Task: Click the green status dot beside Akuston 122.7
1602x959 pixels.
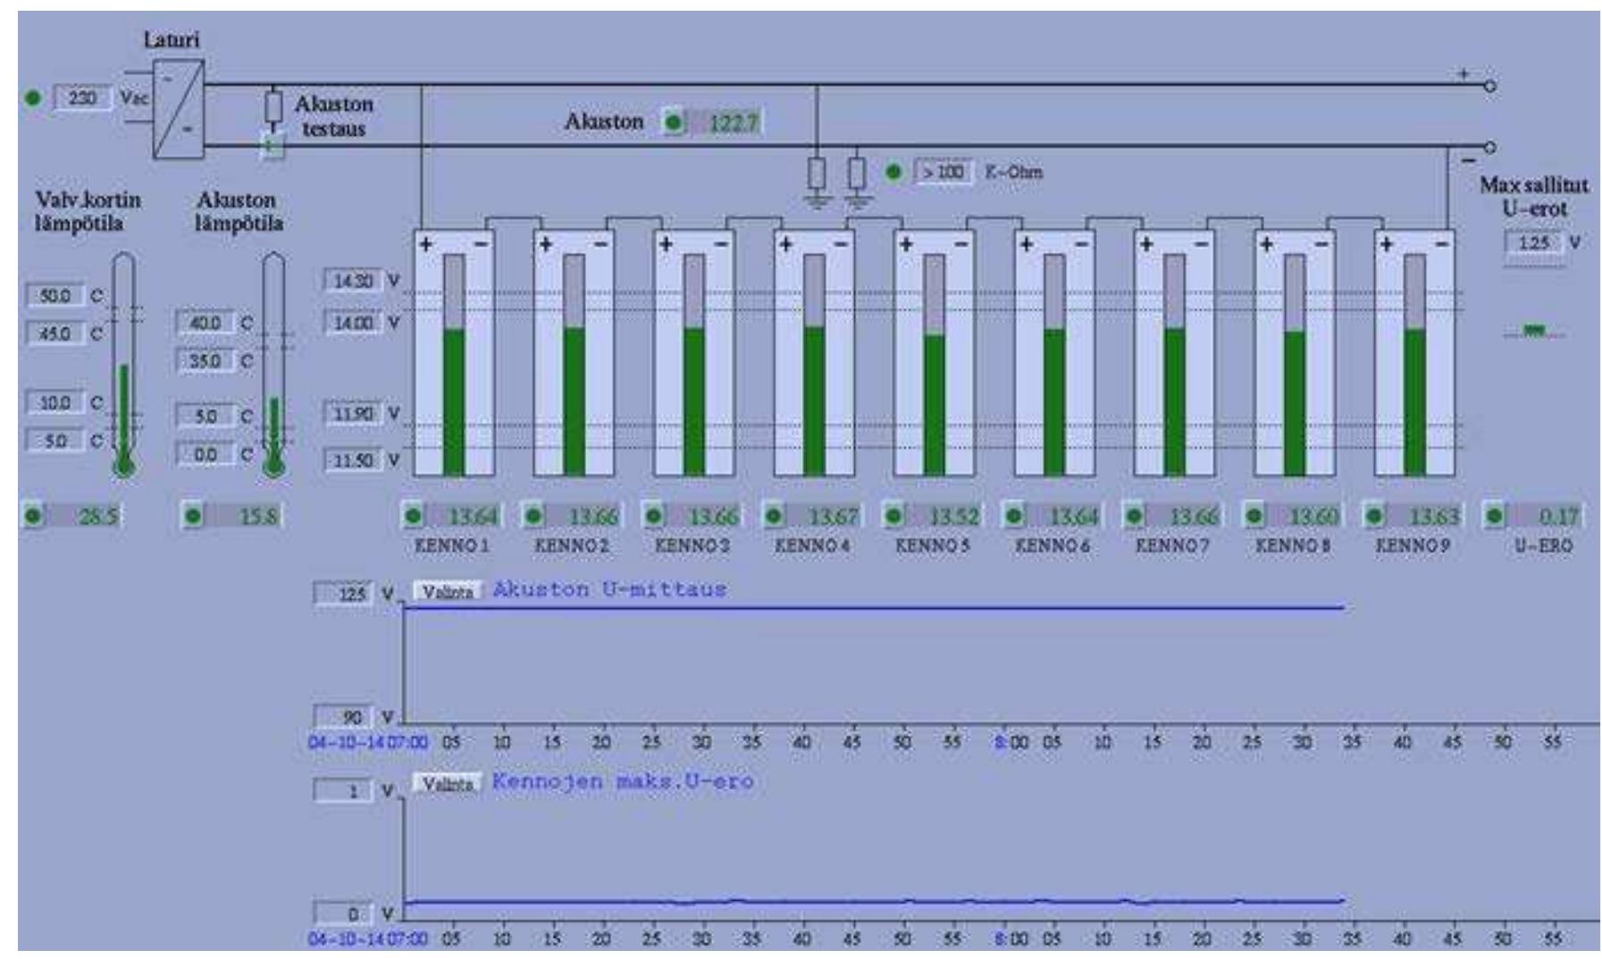Action: point(674,122)
